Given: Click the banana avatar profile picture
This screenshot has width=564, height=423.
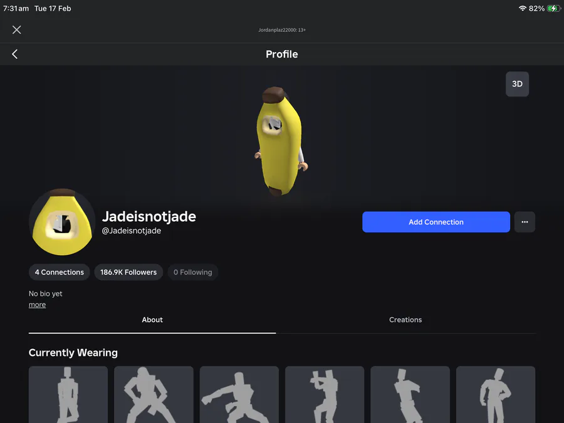Looking at the screenshot, I should [62, 222].
